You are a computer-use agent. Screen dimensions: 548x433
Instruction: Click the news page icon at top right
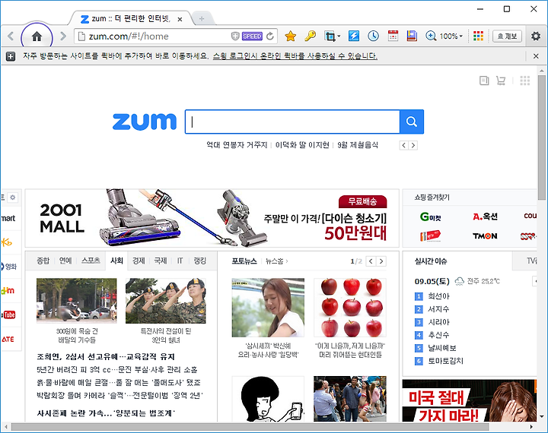[484, 81]
